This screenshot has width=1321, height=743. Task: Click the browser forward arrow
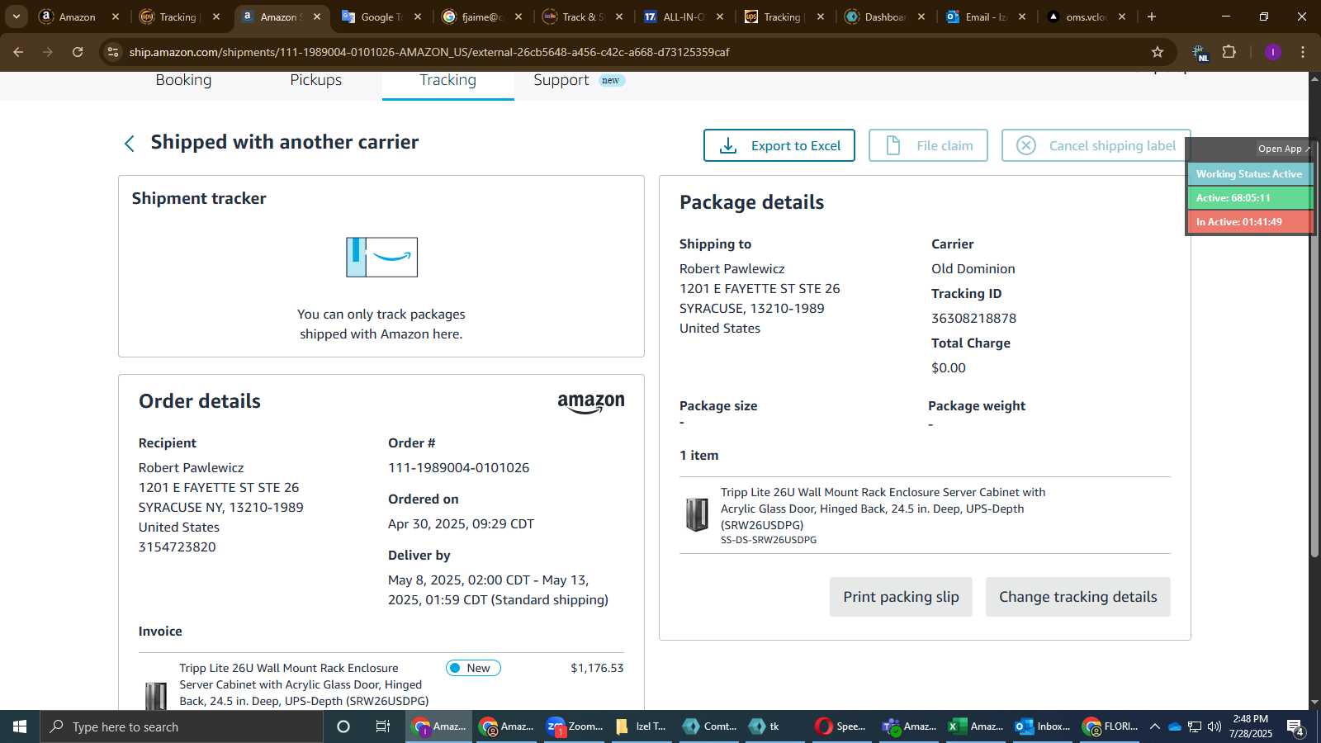click(x=48, y=52)
